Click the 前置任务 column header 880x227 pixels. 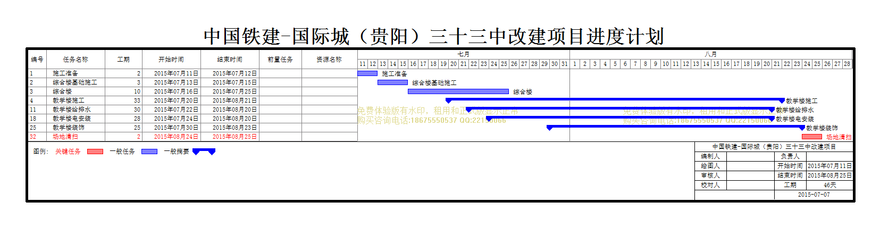click(280, 60)
